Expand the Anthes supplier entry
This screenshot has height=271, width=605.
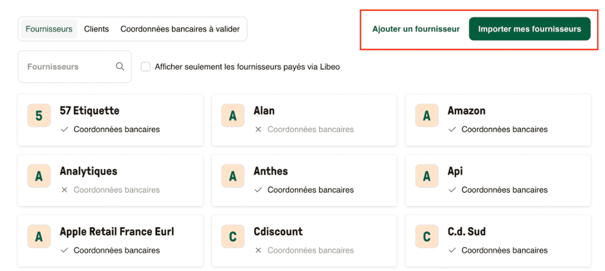pos(304,180)
